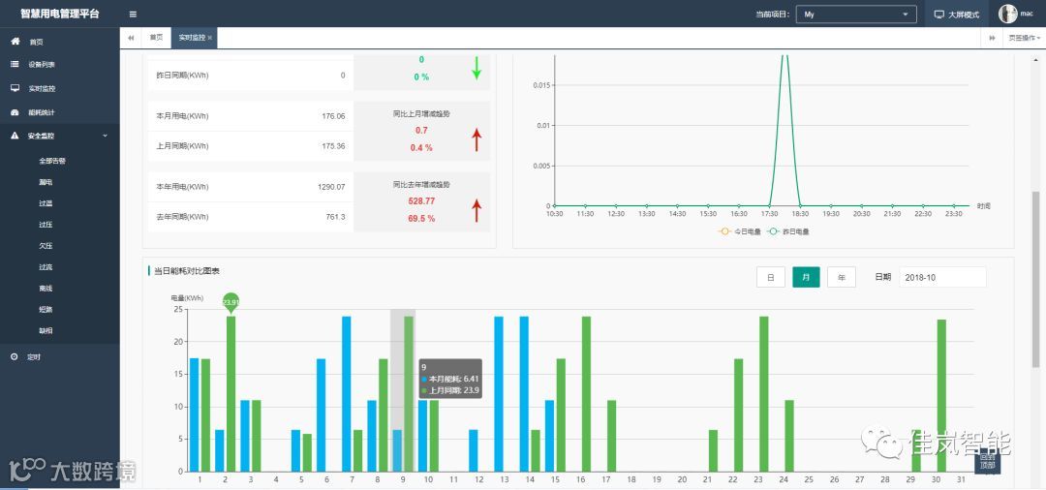Viewport: 1046px width, 490px height.
Task: Click green bar for day 30
Action: [x=941, y=395]
